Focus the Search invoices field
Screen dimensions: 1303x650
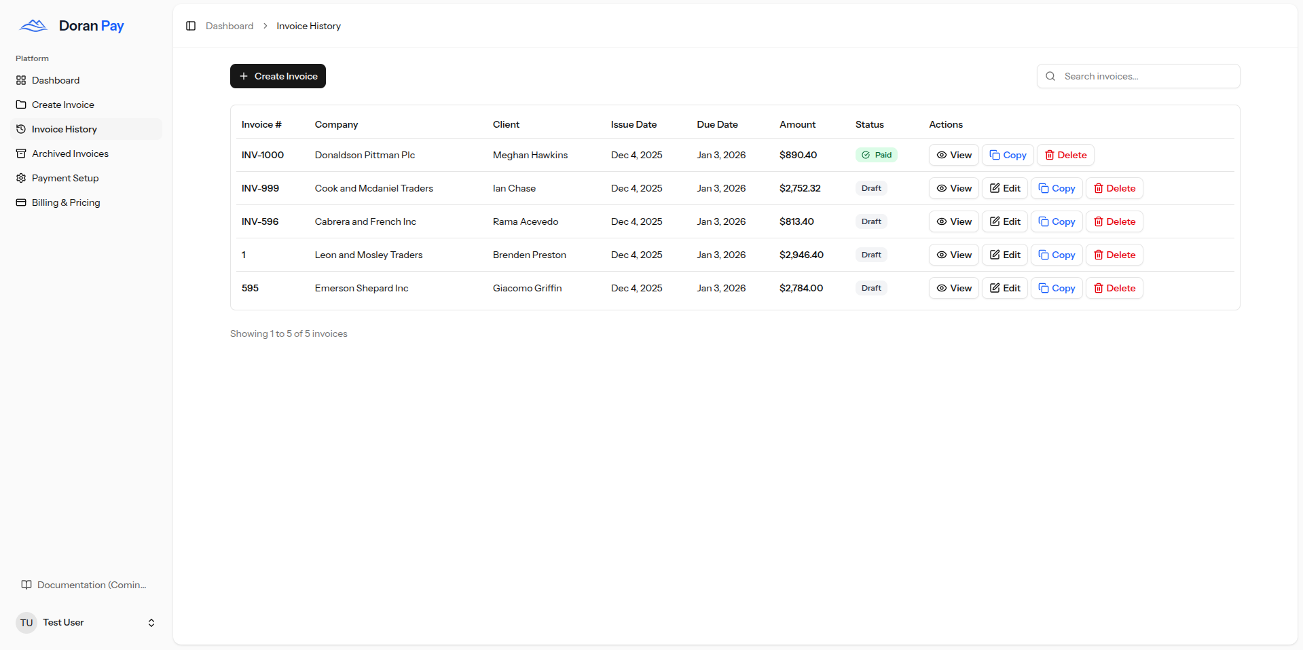click(x=1148, y=76)
